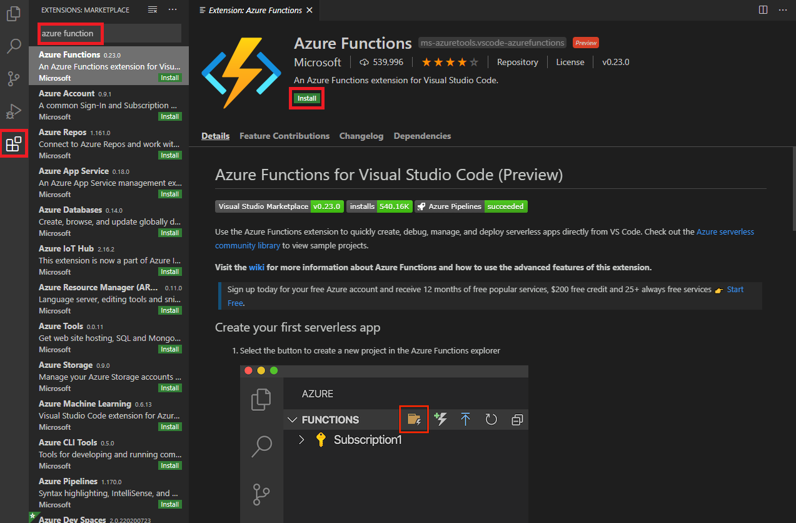The image size is (796, 523).
Task: Click the Azure Pipelines succeeded badge
Action: point(471,206)
